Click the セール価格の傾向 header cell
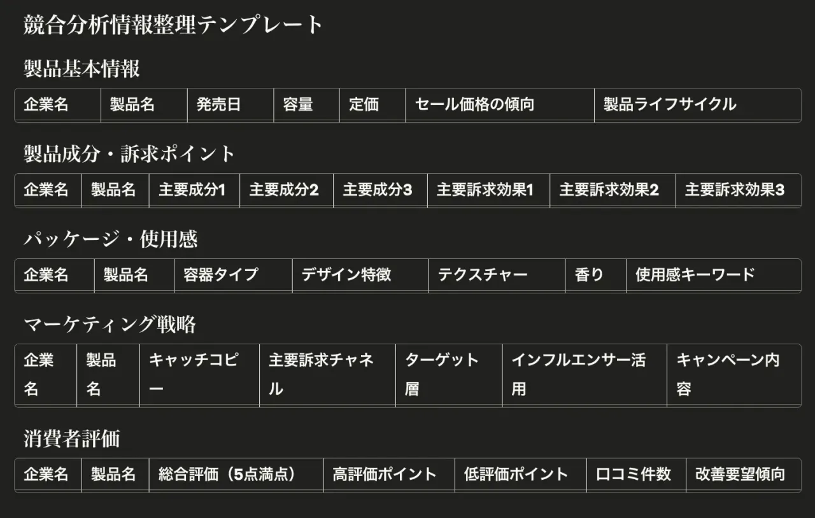Image resolution: width=815 pixels, height=518 pixels. 500,105
